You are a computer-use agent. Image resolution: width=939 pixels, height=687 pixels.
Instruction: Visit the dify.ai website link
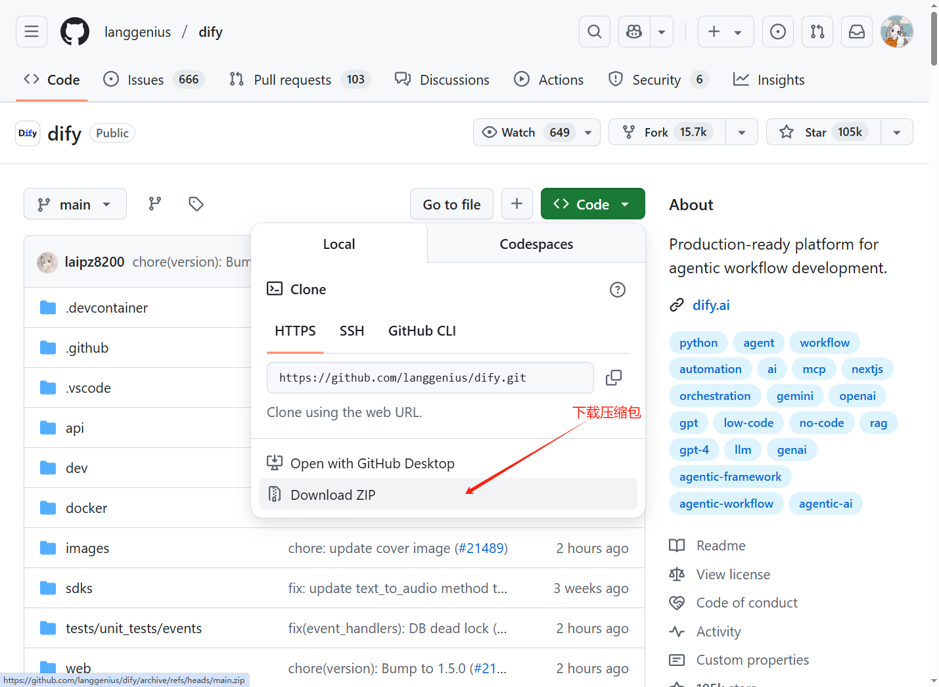click(x=711, y=305)
